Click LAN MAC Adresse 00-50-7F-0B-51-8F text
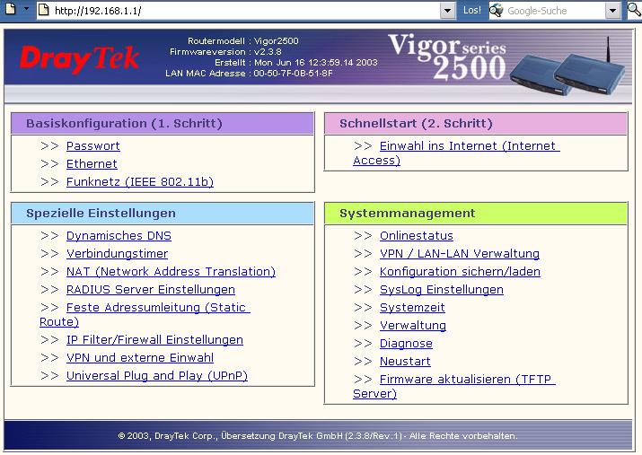The image size is (642, 455). coord(249,74)
